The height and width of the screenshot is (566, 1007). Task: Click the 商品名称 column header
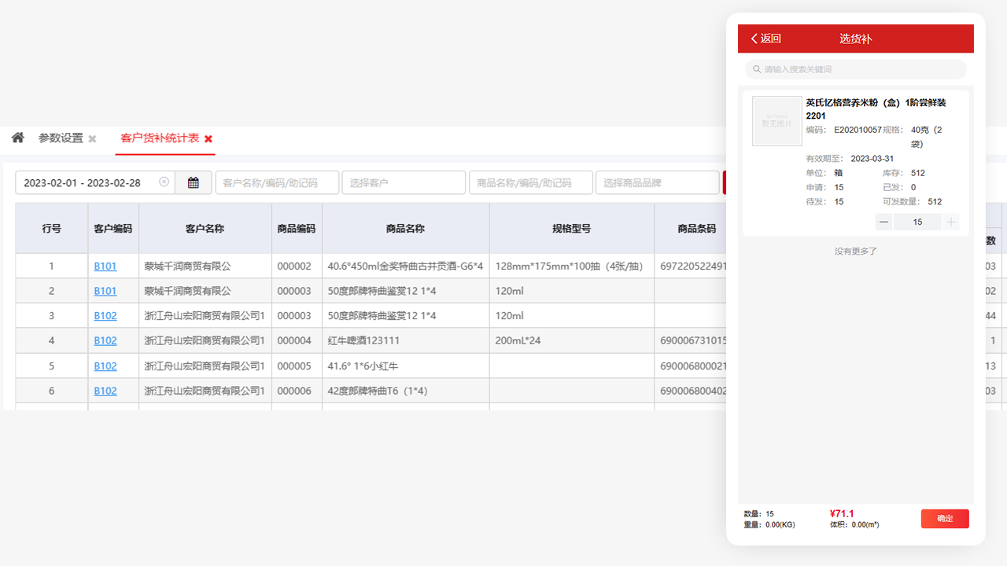(405, 229)
